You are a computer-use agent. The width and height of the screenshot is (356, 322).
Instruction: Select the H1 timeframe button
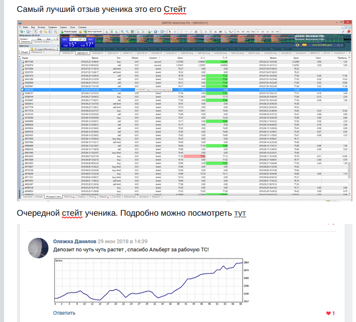point(258,32)
